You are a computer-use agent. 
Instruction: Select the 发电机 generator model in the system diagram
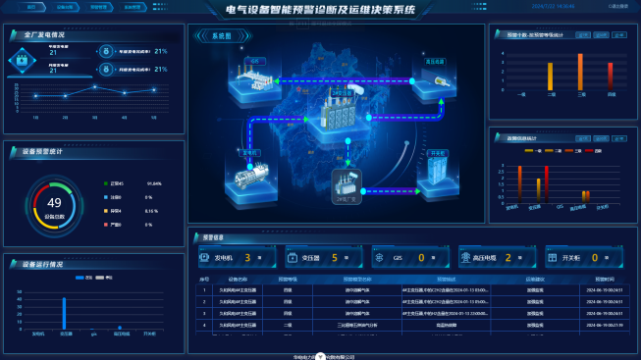pos(252,175)
